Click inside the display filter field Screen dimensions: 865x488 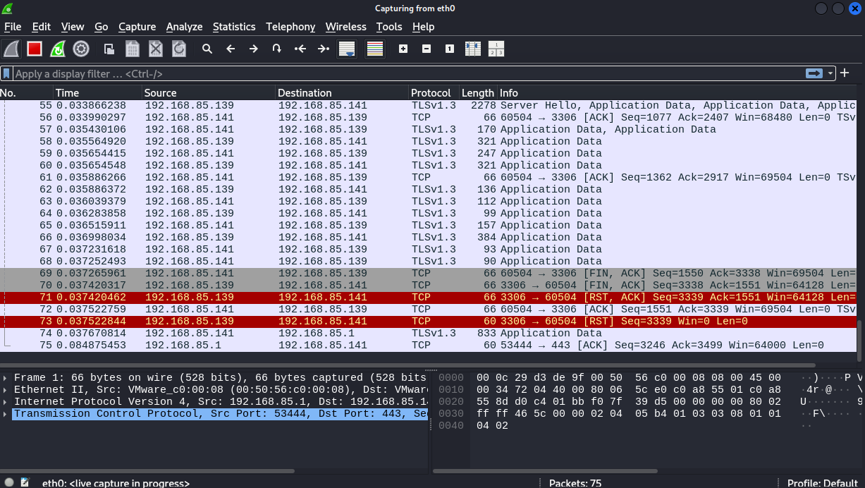point(402,73)
